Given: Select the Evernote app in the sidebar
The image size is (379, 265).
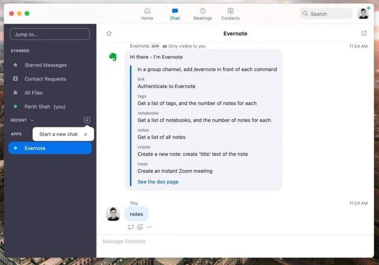Looking at the screenshot, I should coord(50,148).
